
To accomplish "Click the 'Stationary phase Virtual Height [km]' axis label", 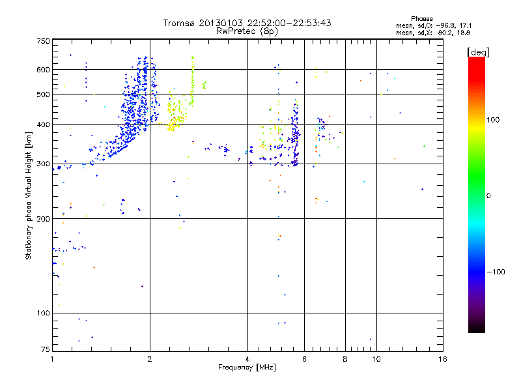I will point(29,195).
